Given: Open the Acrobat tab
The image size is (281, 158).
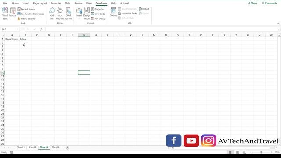Looking at the screenshot, I should [x=125, y=3].
